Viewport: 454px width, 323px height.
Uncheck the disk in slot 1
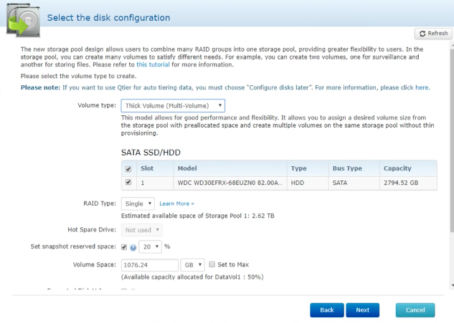tap(128, 183)
